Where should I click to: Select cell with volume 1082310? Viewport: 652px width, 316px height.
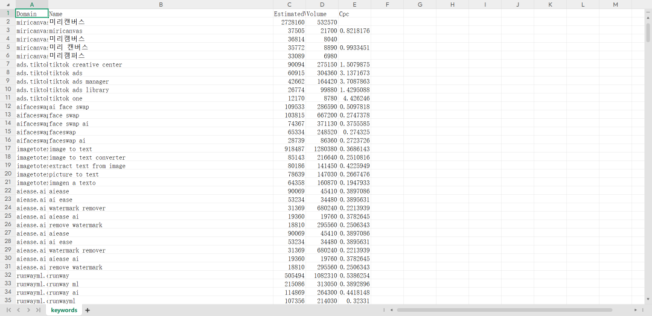click(x=322, y=276)
